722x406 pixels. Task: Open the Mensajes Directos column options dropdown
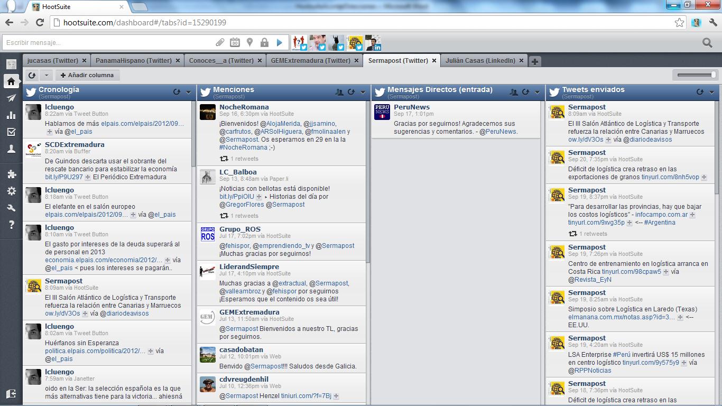[x=537, y=93]
